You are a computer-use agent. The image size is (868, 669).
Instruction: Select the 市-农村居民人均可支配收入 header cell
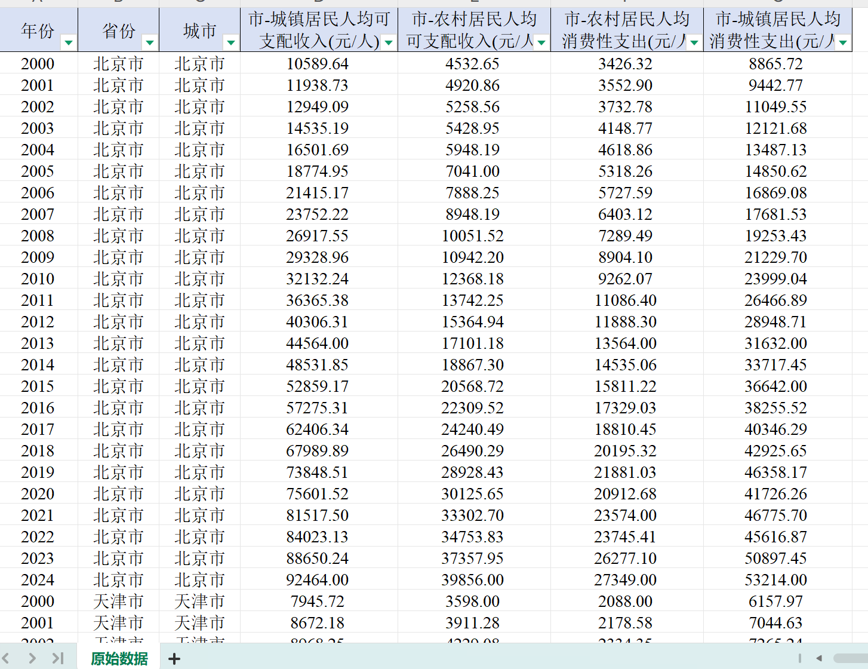coord(475,30)
